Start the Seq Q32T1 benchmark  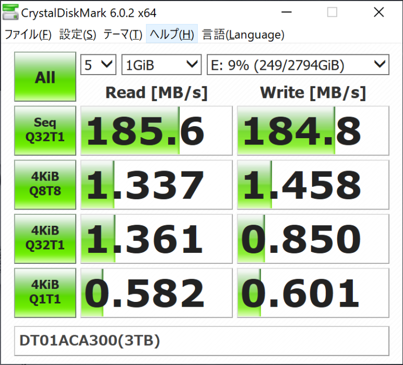45,131
